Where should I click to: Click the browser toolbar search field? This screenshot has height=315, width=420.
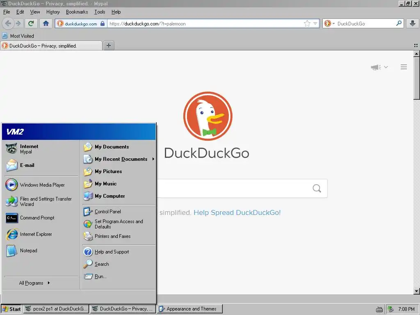point(365,23)
